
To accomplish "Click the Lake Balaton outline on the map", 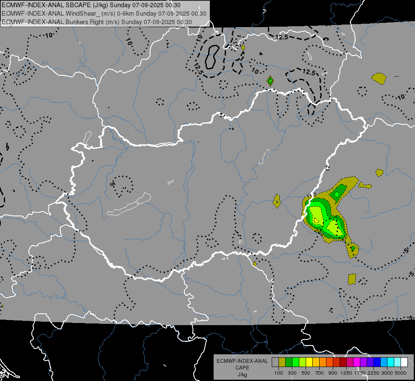I will (129, 204).
